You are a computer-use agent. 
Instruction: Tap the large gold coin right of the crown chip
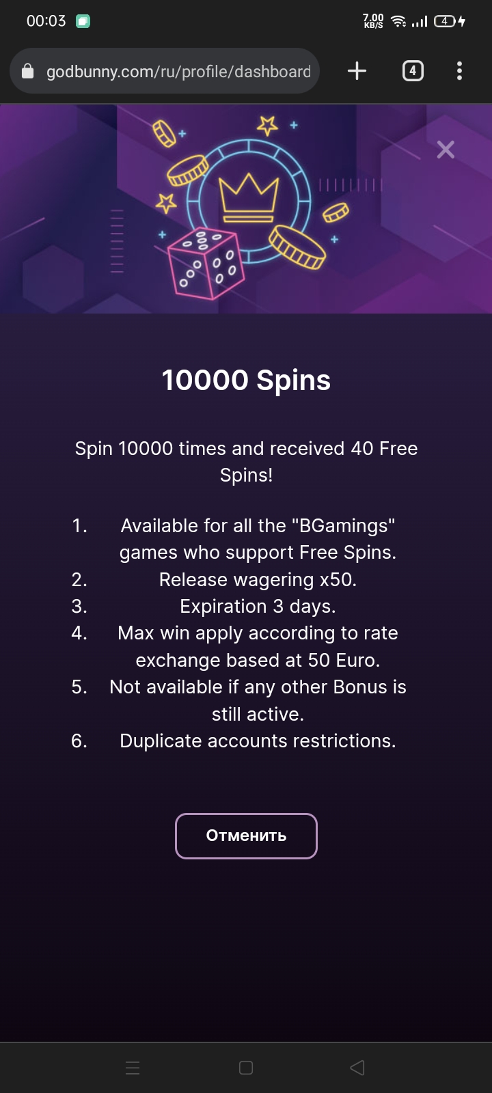297,247
